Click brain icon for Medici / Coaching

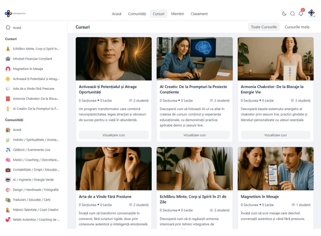[8, 160]
